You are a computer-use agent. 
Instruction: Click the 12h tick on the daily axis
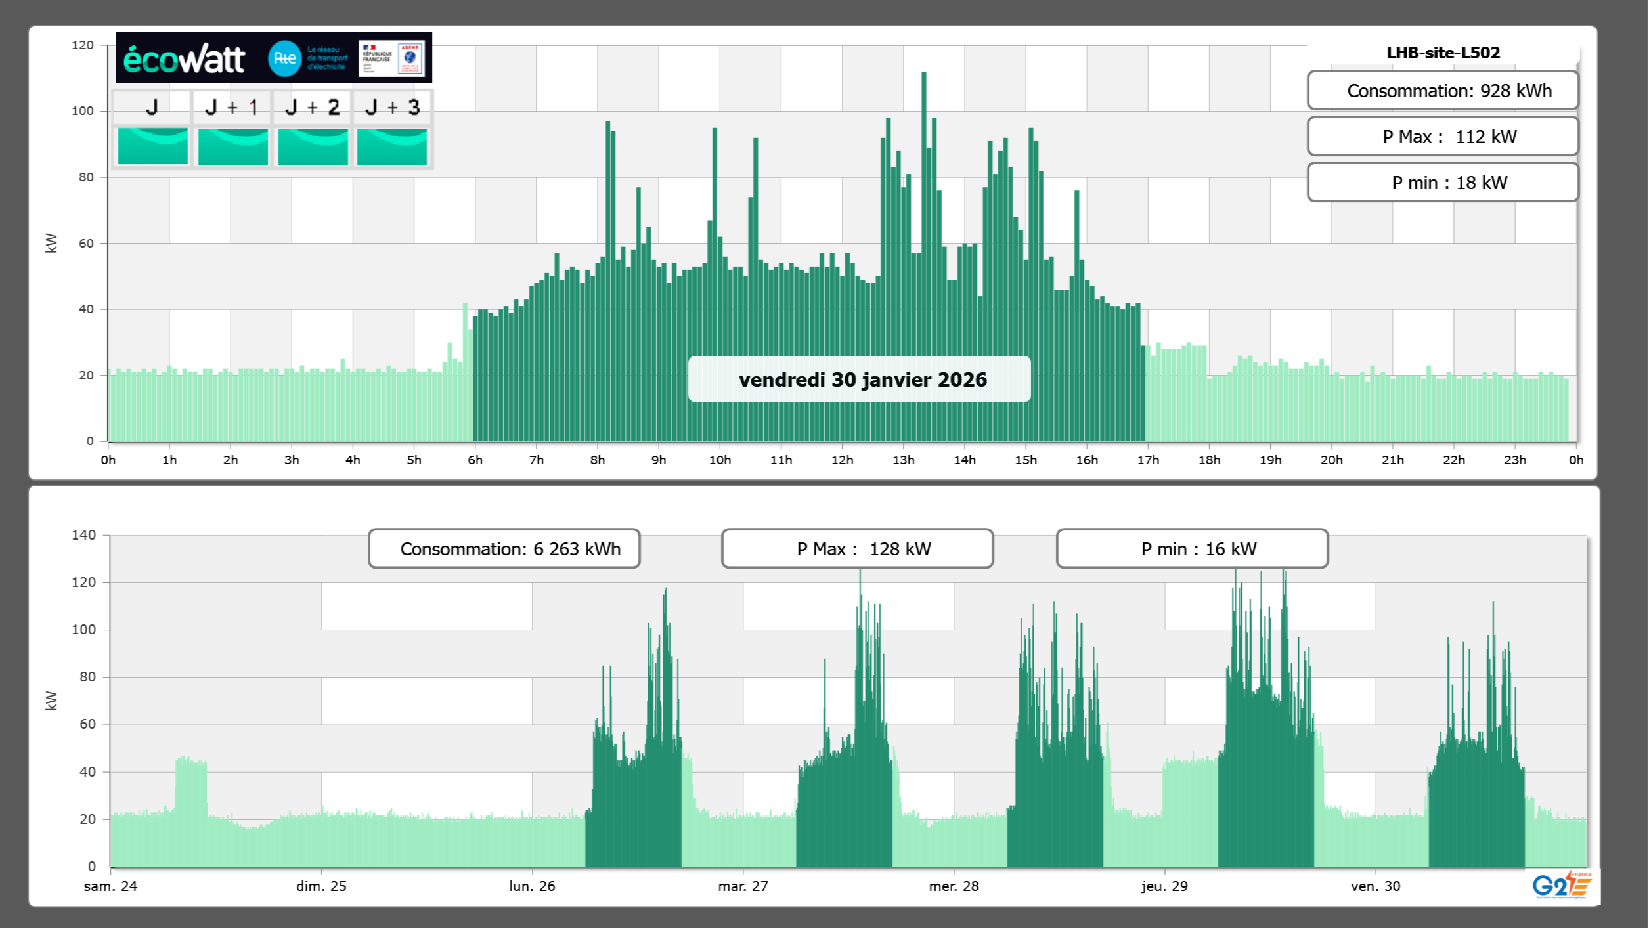pyautogui.click(x=842, y=460)
